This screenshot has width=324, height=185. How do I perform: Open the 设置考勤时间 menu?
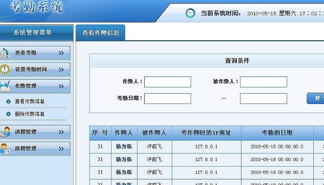35,69
